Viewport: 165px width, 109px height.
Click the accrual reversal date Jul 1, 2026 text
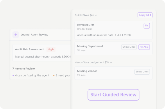[104, 35]
